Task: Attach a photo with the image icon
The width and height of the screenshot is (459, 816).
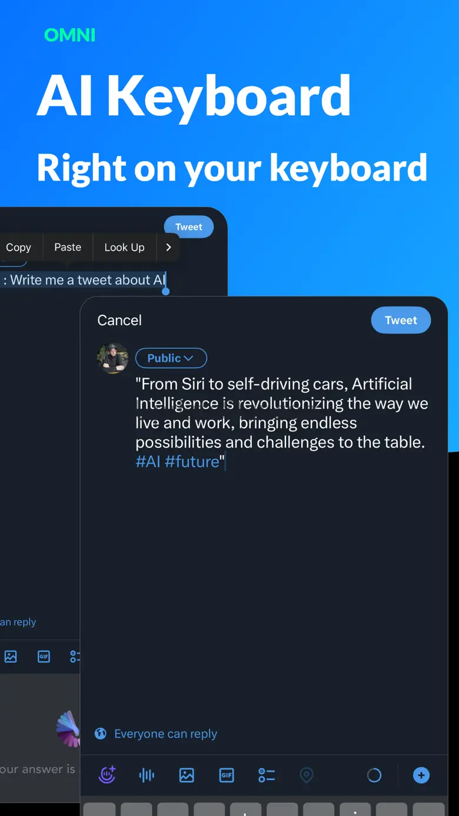Action: pyautogui.click(x=187, y=775)
